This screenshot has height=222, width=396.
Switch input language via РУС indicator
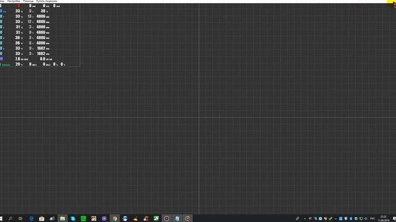(372, 218)
